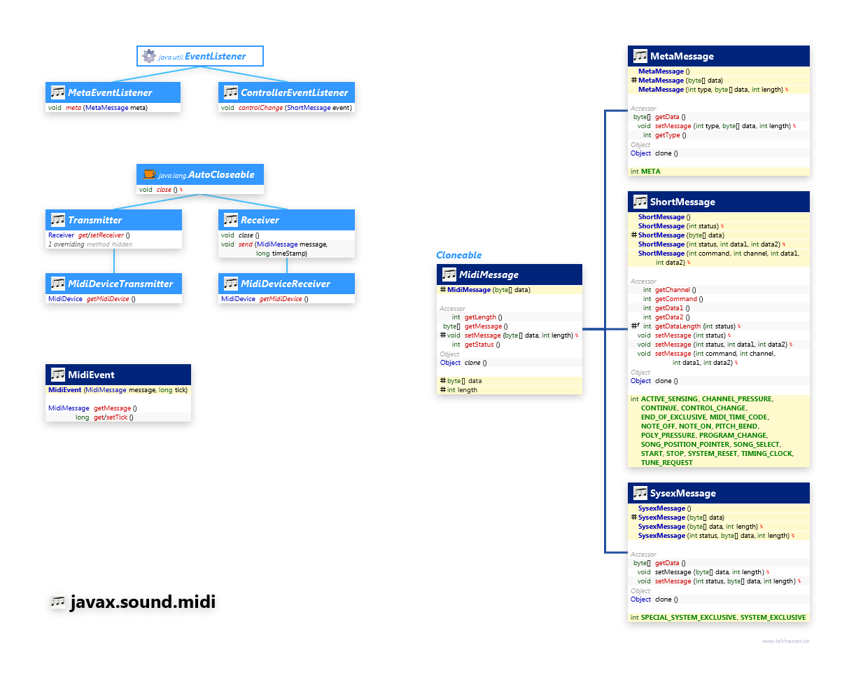Click the ControllerEventListener header title
This screenshot has width=849, height=673.
[294, 92]
